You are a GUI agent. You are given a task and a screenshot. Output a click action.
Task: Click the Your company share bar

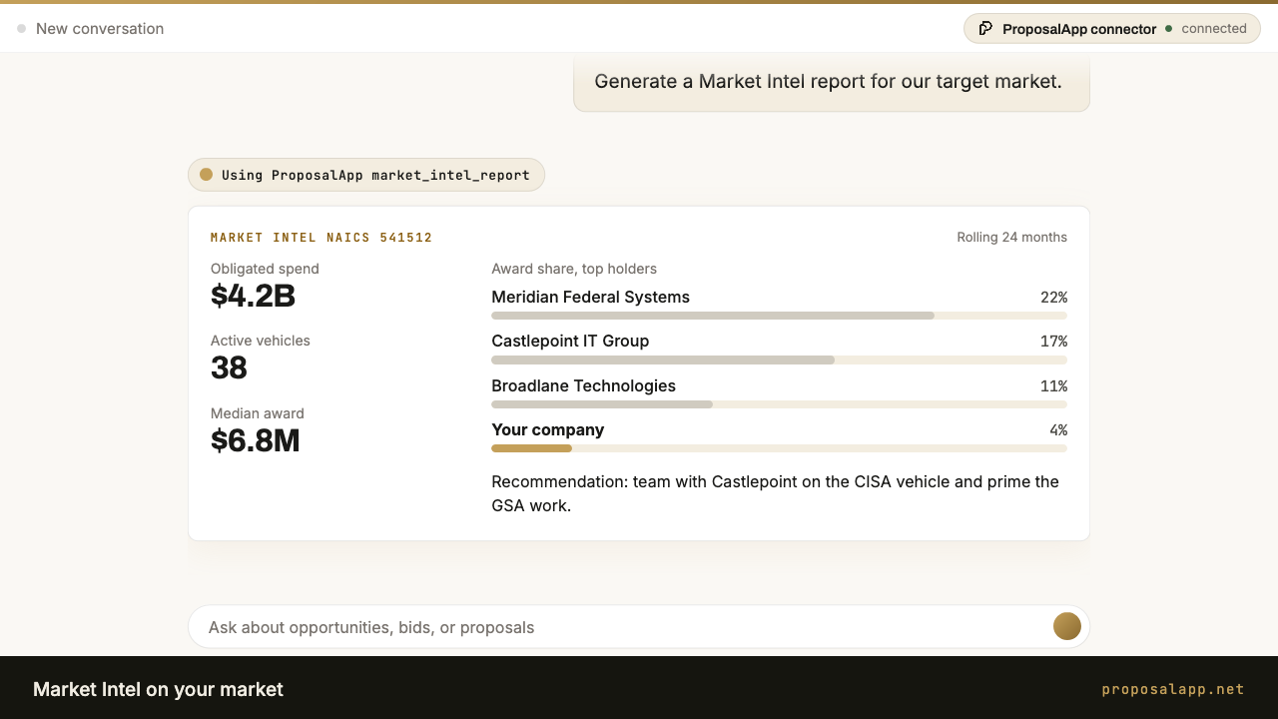click(779, 448)
